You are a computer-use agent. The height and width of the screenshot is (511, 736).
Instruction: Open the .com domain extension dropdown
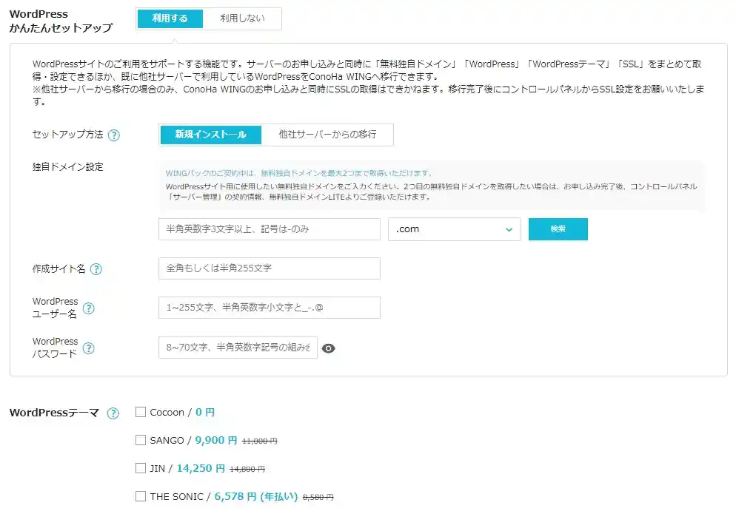(x=454, y=229)
